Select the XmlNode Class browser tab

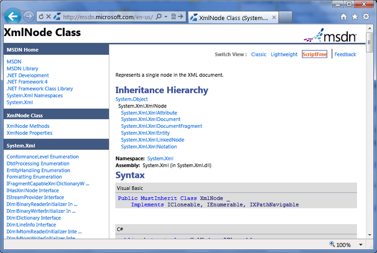232,17
